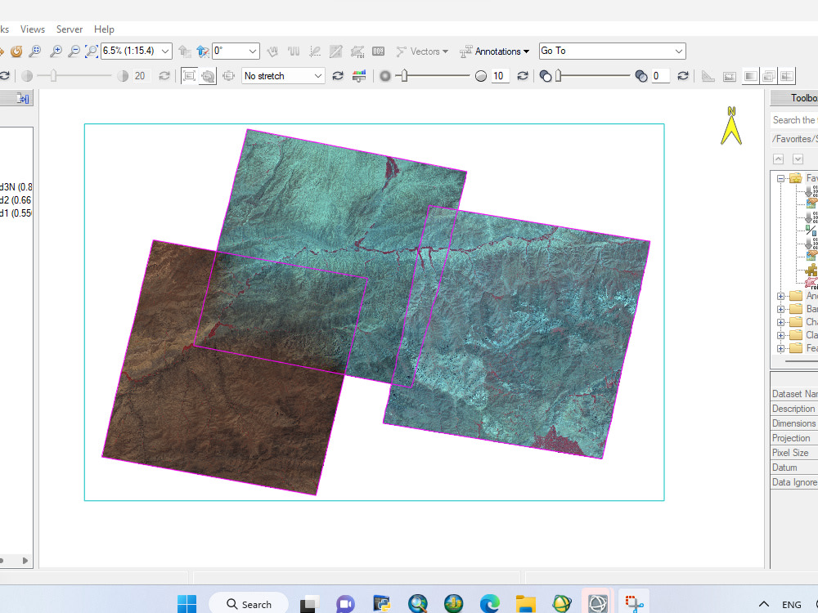Image resolution: width=818 pixels, height=613 pixels.
Task: Click the taskbar Search box
Action: [249, 604]
